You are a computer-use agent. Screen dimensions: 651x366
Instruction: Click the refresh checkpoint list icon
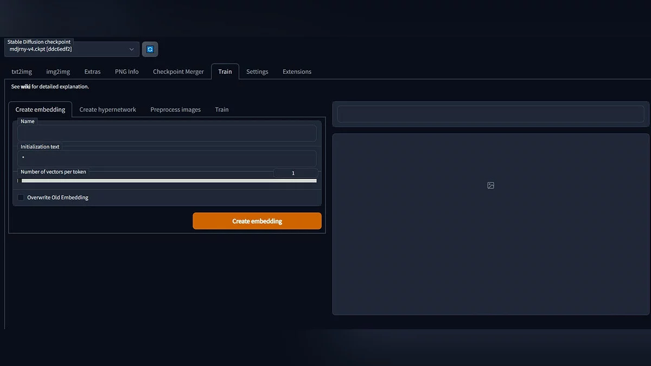(150, 49)
